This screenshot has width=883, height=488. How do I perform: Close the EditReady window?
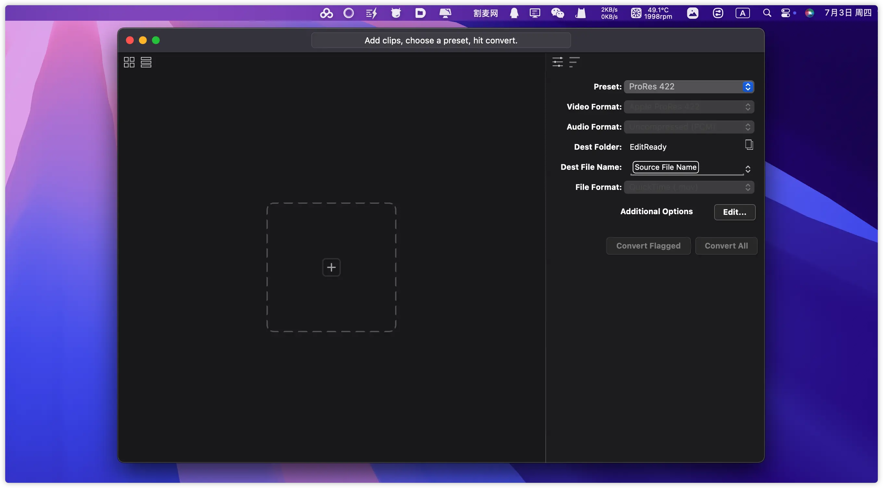tap(130, 41)
